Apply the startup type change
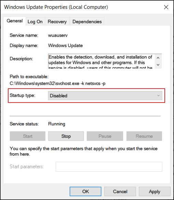Viewport: 174px width, 200px height. 155,191
